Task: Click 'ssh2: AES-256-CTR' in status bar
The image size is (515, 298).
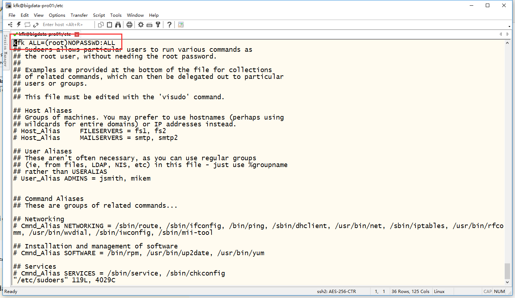Action: 336,292
